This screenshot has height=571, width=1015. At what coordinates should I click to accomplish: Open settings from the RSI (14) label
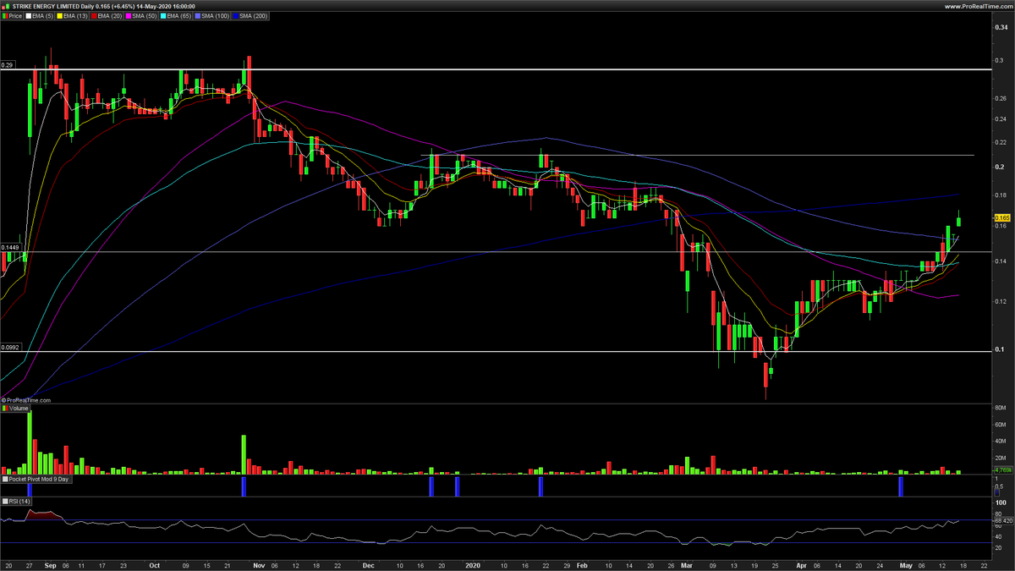tap(21, 501)
